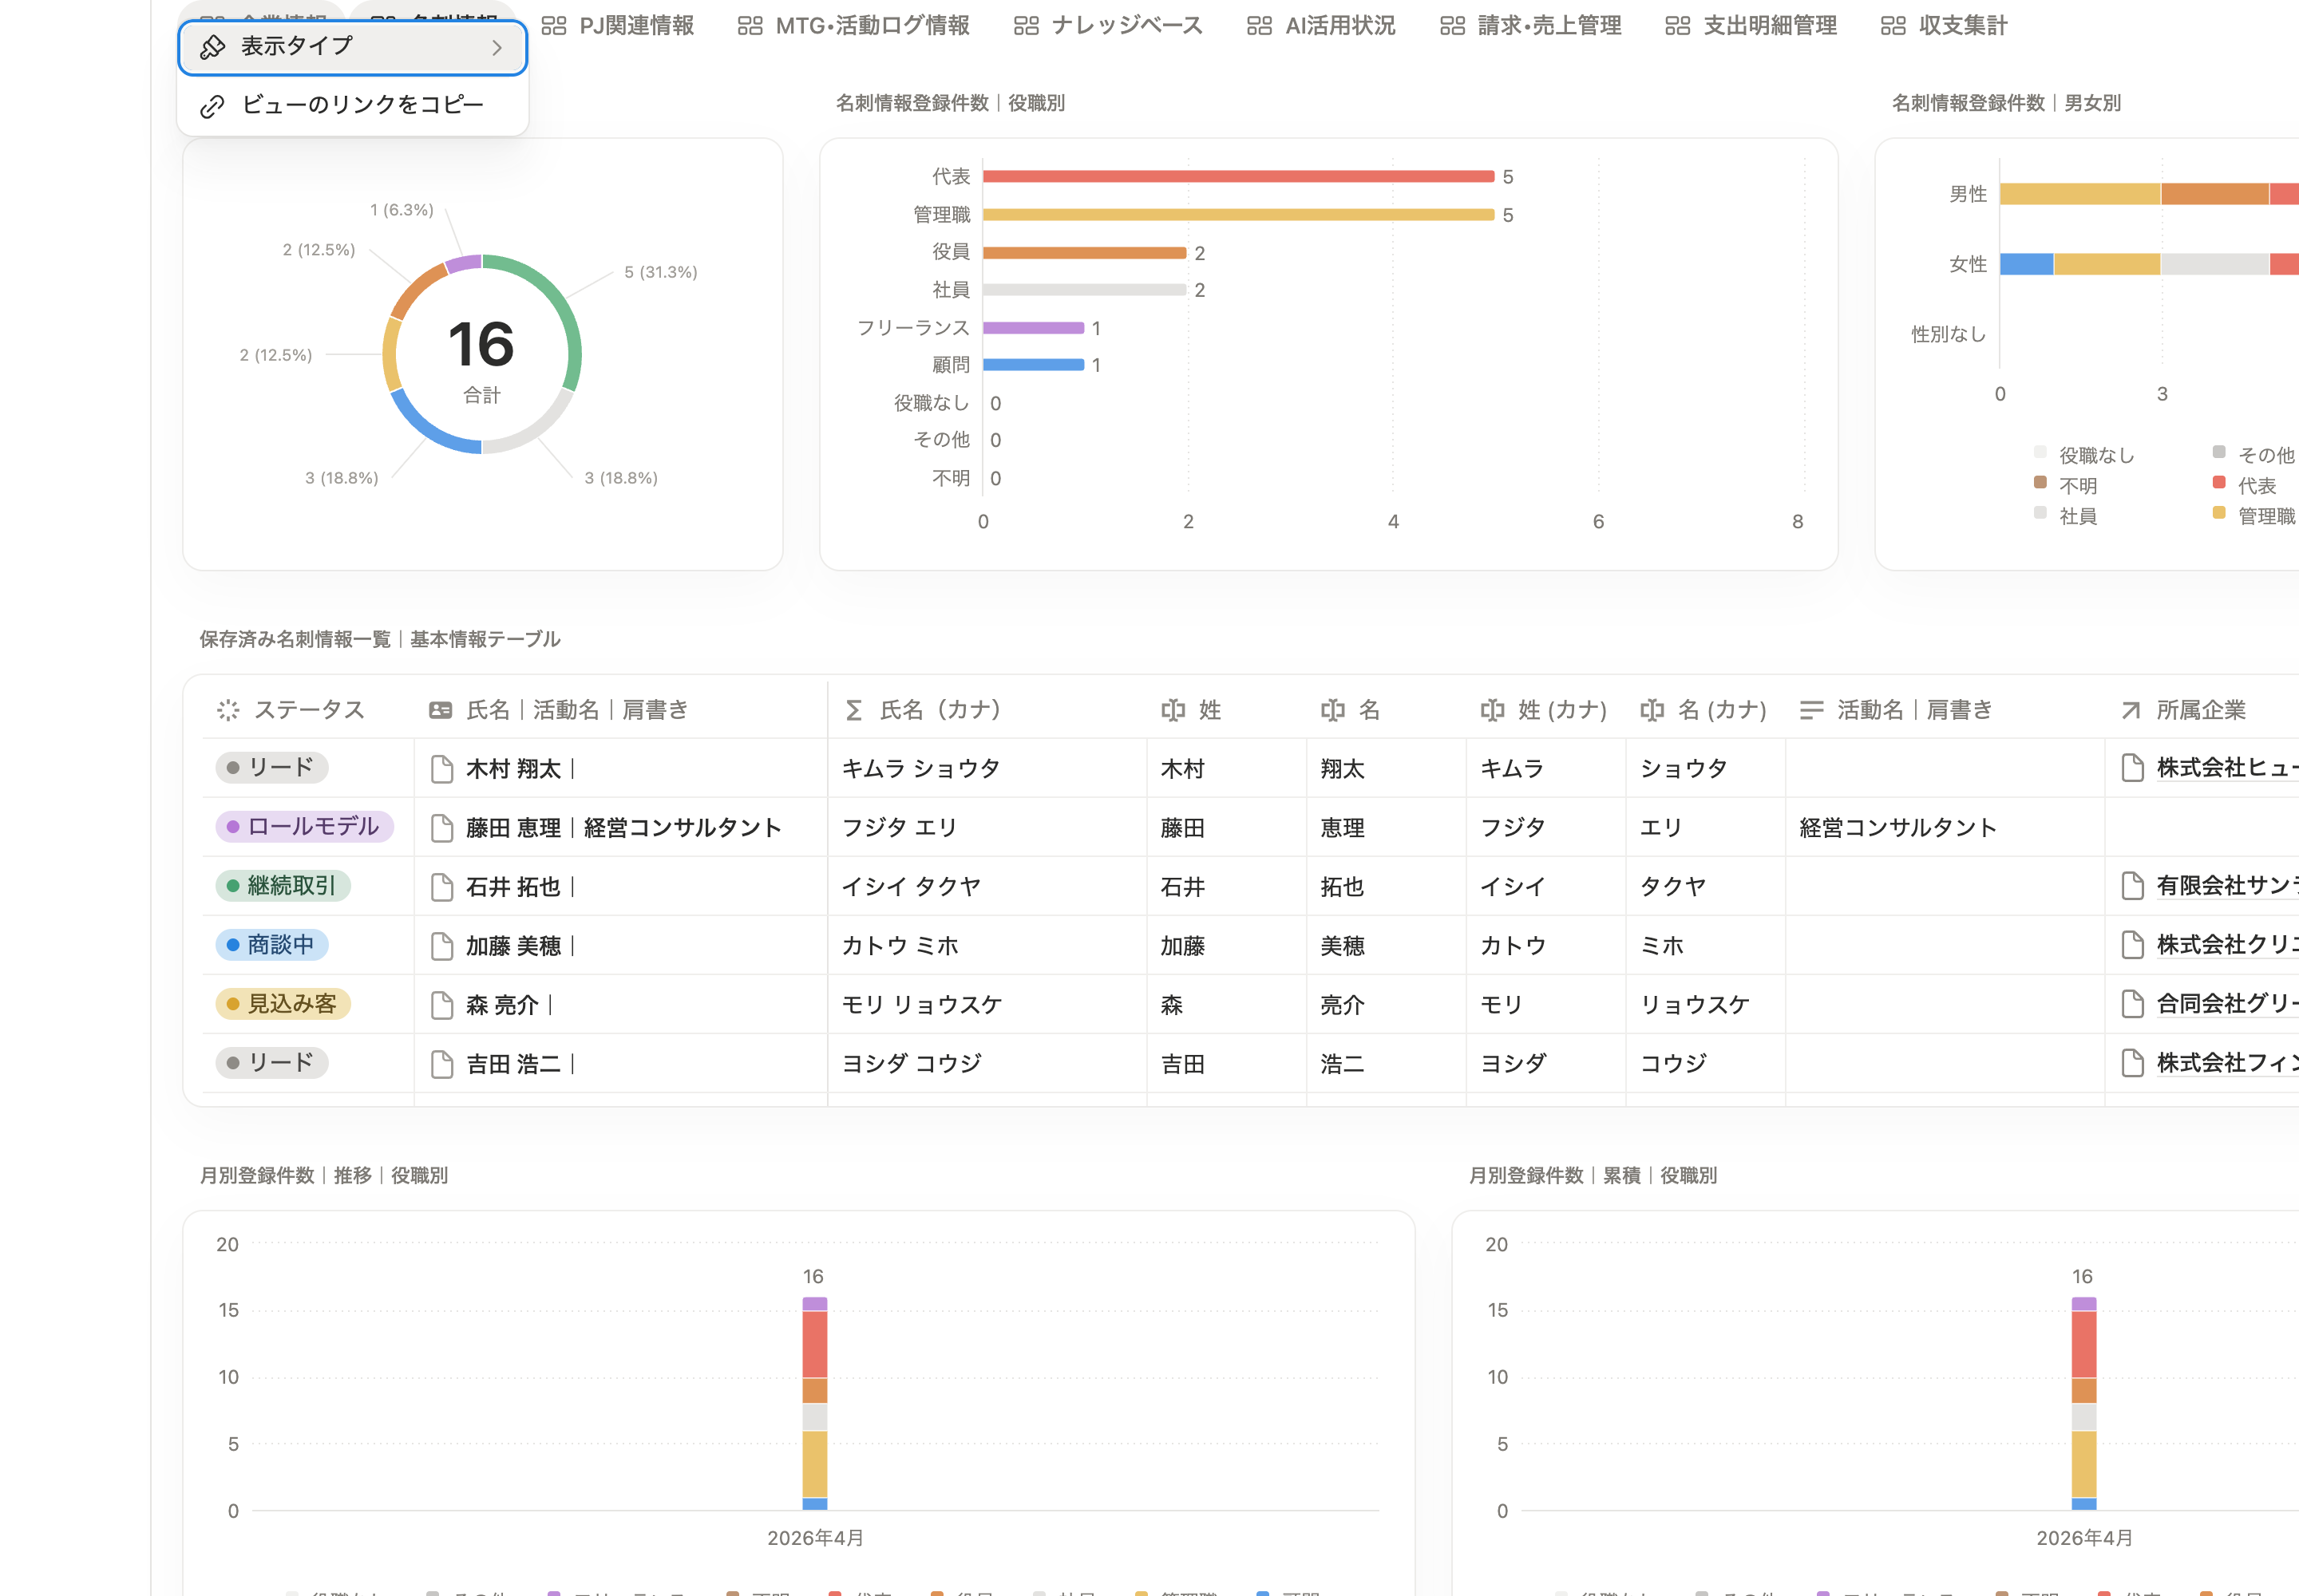Screen dimensions: 2299x1596
Task: Click the yellow 管理職 bar in 役職別 chart
Action: pyautogui.click(x=1239, y=214)
